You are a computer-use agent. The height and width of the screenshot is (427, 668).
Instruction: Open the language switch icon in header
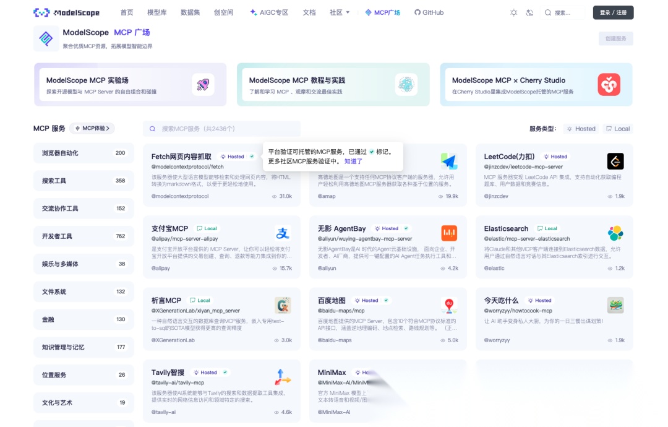point(529,13)
